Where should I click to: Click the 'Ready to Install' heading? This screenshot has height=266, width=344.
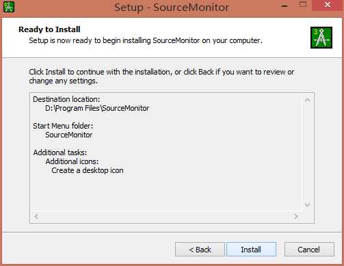click(x=49, y=29)
